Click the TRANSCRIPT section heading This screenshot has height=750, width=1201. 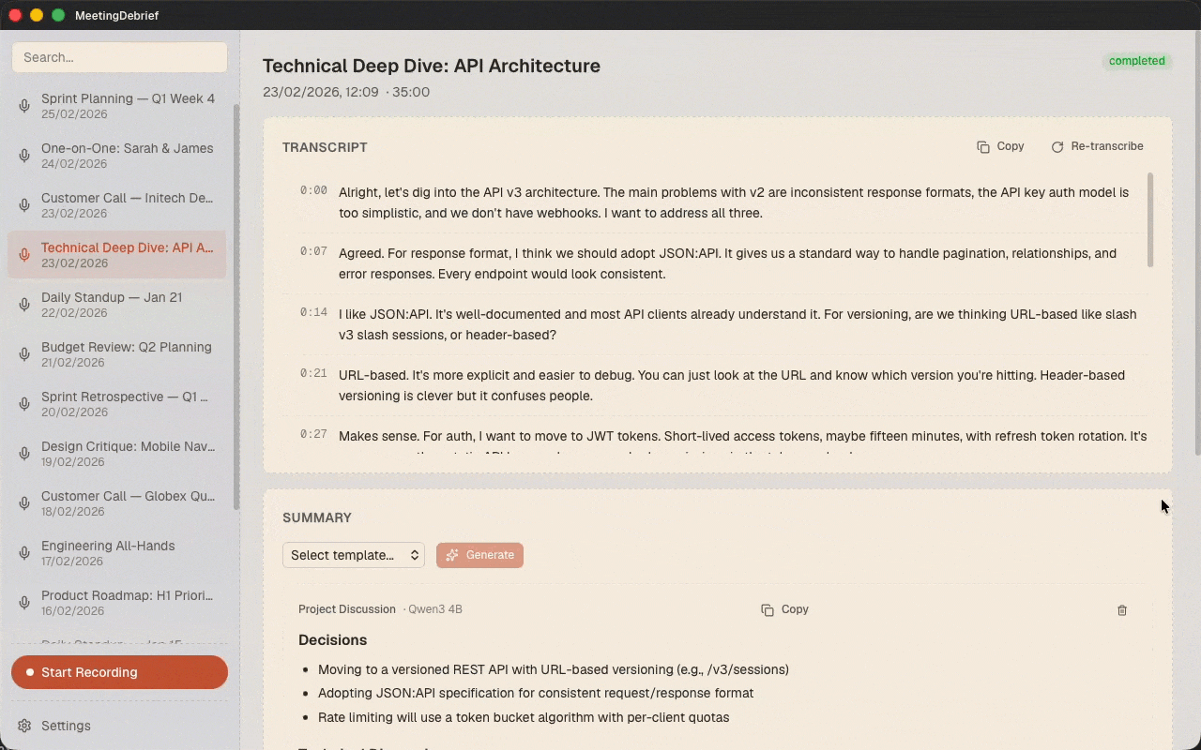pyautogui.click(x=325, y=147)
